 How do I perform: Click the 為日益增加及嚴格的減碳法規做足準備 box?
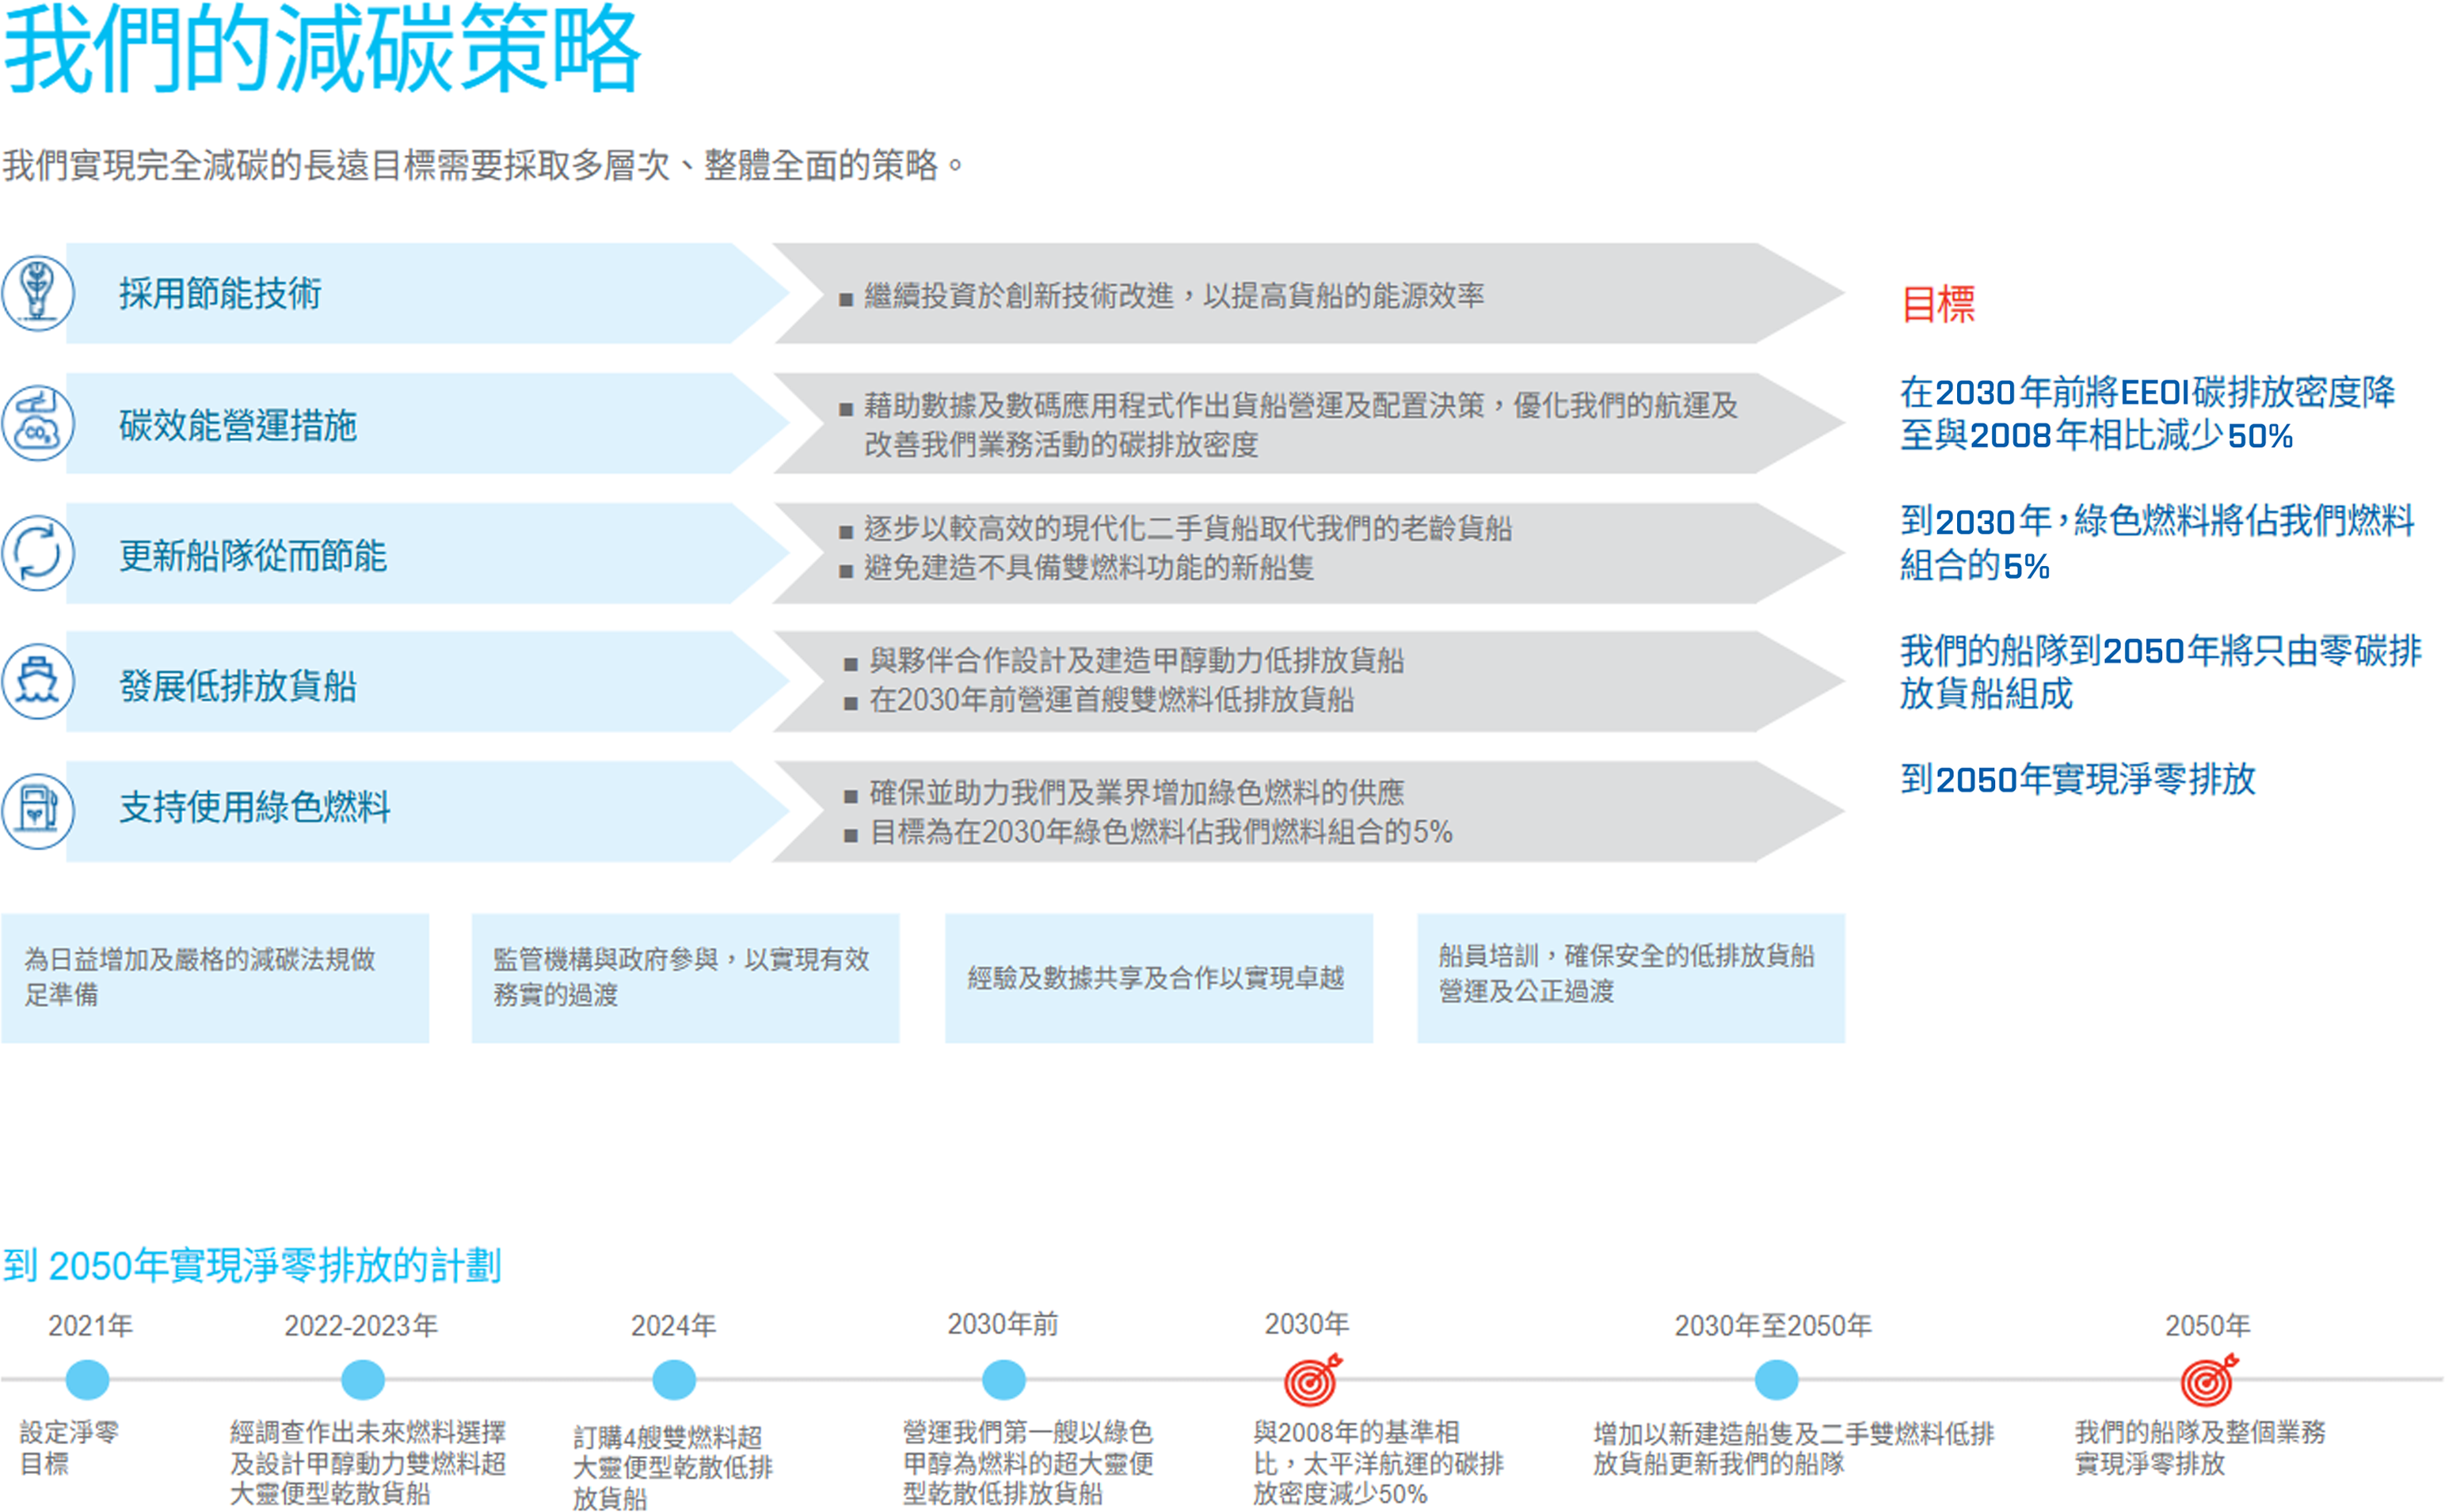[215, 978]
